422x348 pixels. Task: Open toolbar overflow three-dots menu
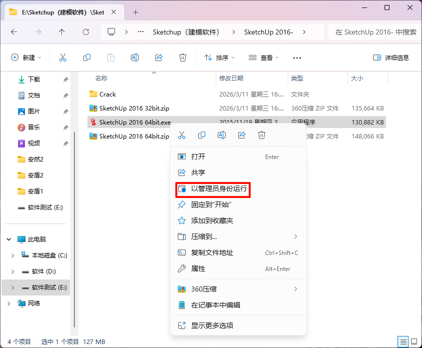tap(297, 57)
